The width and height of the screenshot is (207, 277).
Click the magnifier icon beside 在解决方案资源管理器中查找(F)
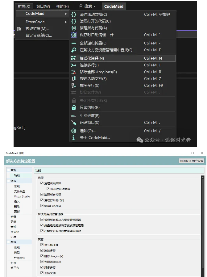tap(74, 50)
